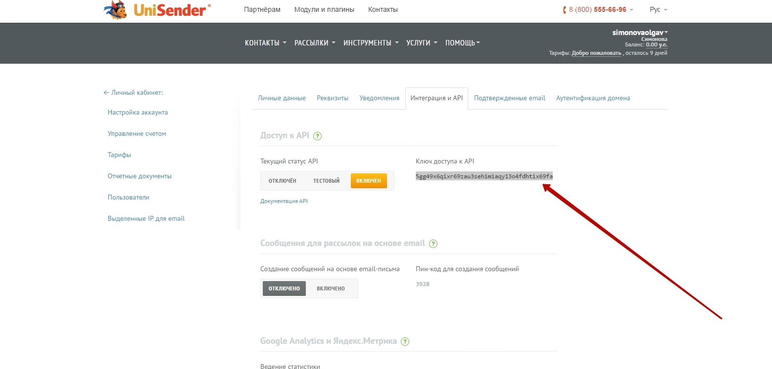Click help icon next to Google Analytics heading

405,341
